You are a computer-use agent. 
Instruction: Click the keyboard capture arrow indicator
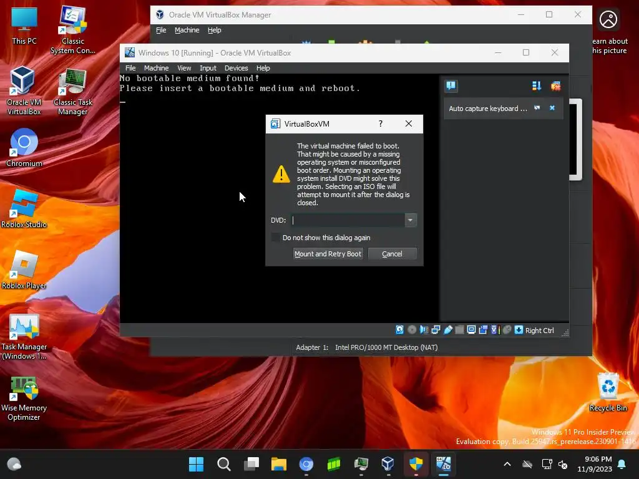click(x=519, y=330)
